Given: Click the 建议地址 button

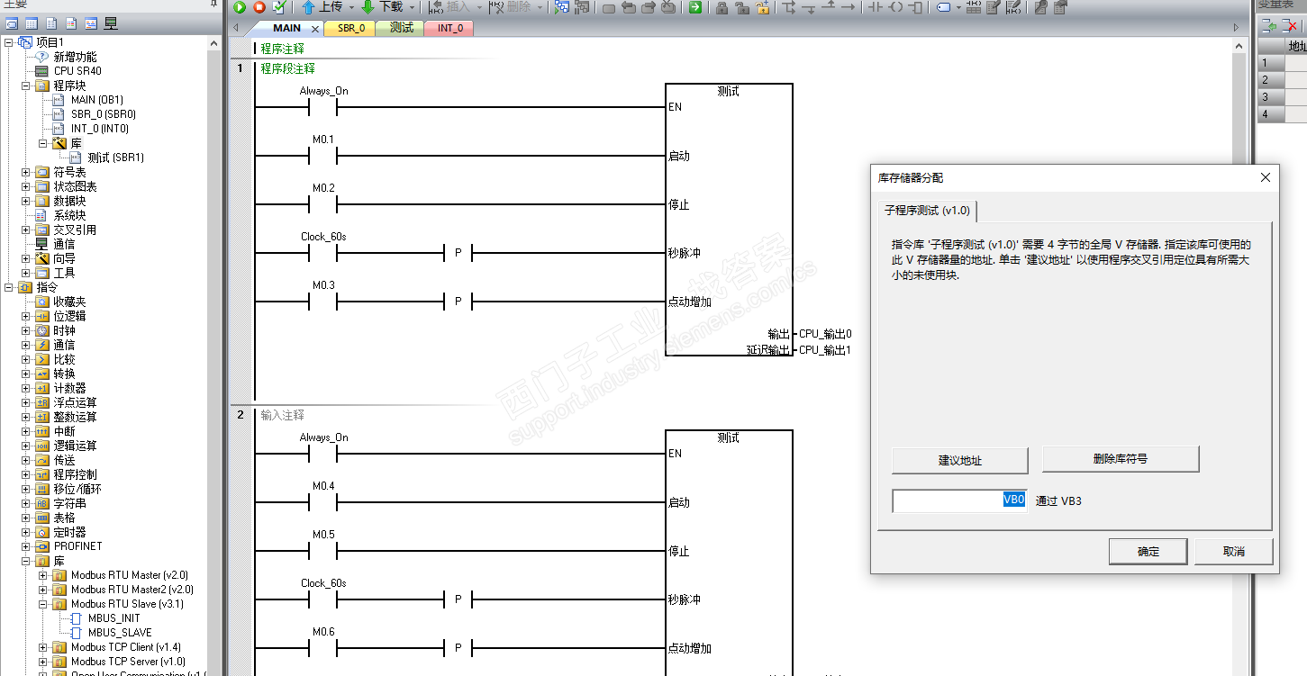Looking at the screenshot, I should (x=960, y=461).
